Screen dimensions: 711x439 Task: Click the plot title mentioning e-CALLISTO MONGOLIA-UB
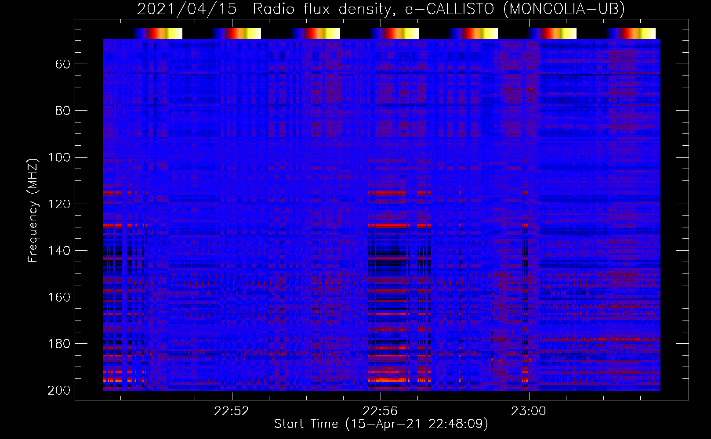coord(381,9)
